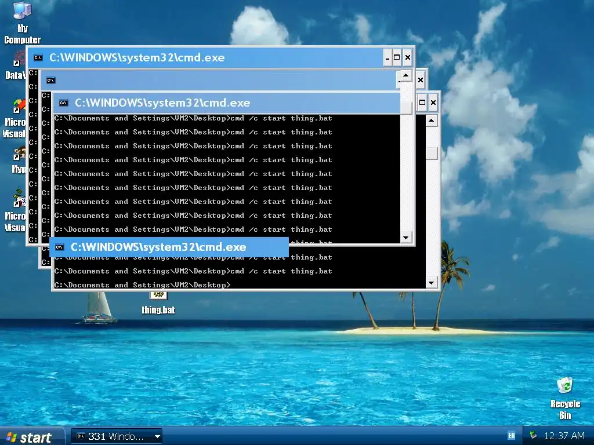Open the Data shortcut icon on the desktop
This screenshot has width=594, height=445.
pyautogui.click(x=15, y=66)
